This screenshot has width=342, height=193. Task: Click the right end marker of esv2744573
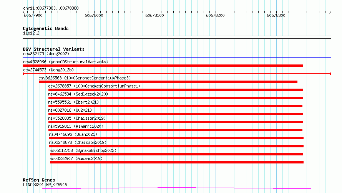(330, 74)
